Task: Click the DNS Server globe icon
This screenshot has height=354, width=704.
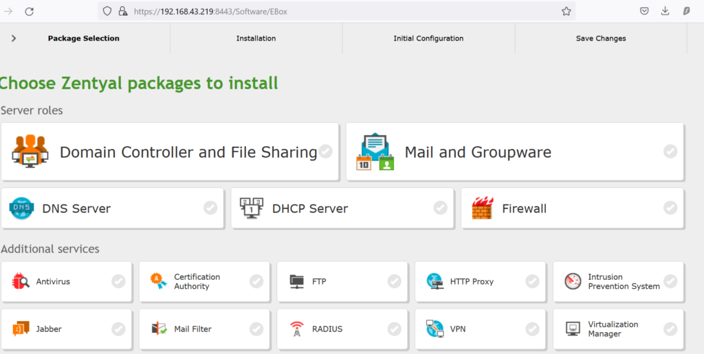Action: [x=21, y=208]
